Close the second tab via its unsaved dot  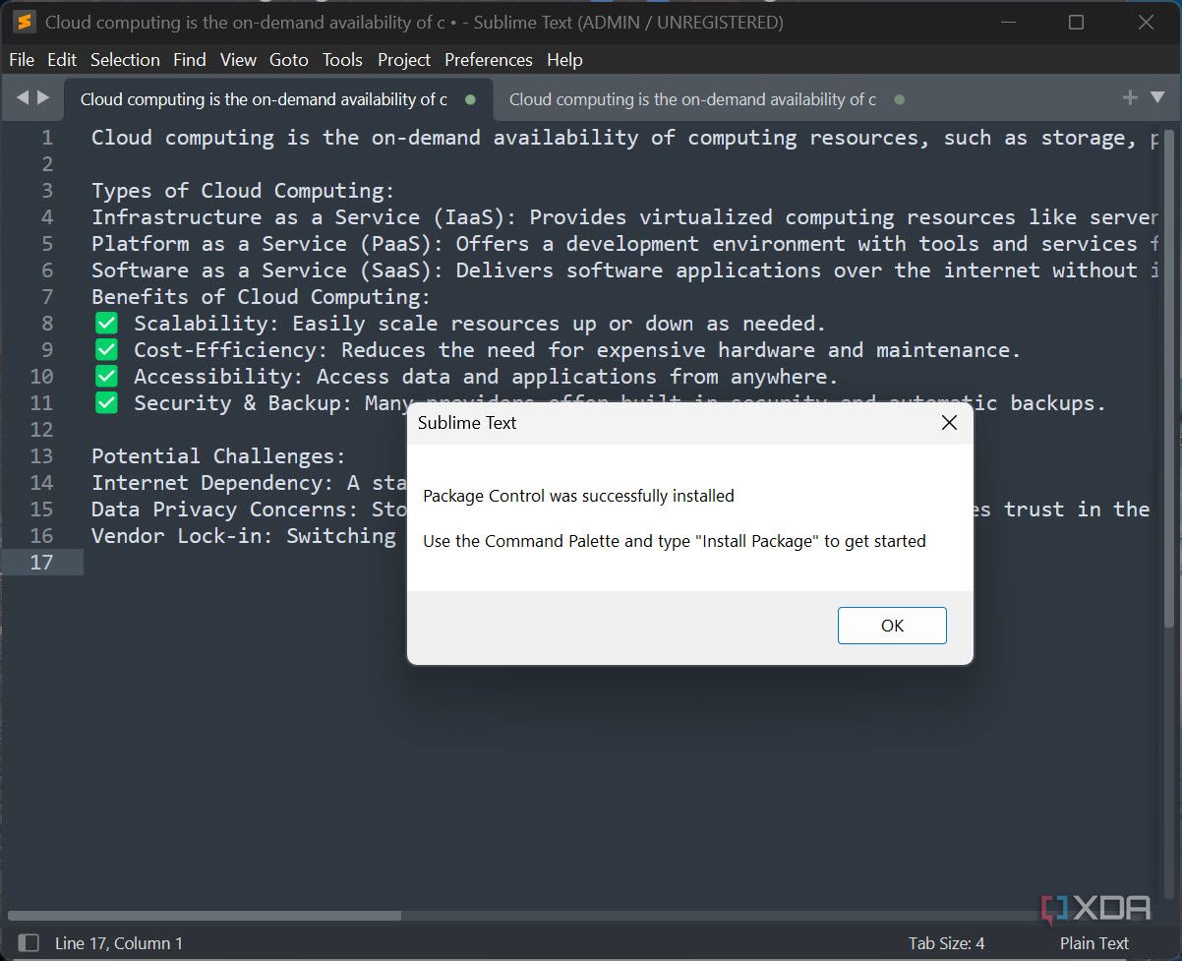pyautogui.click(x=899, y=99)
